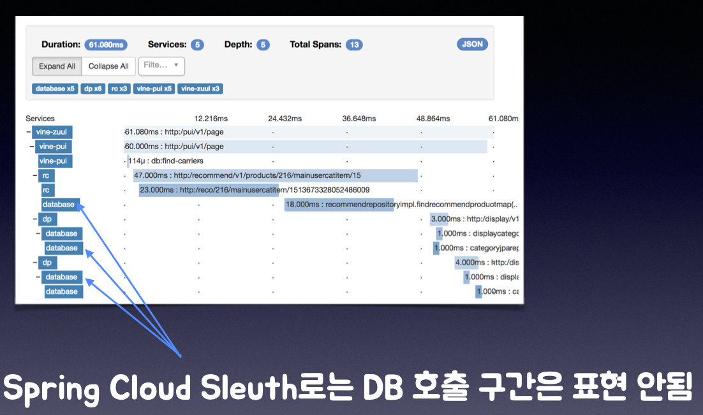703x415 pixels.
Task: Click the Services count badge 5
Action: click(197, 45)
